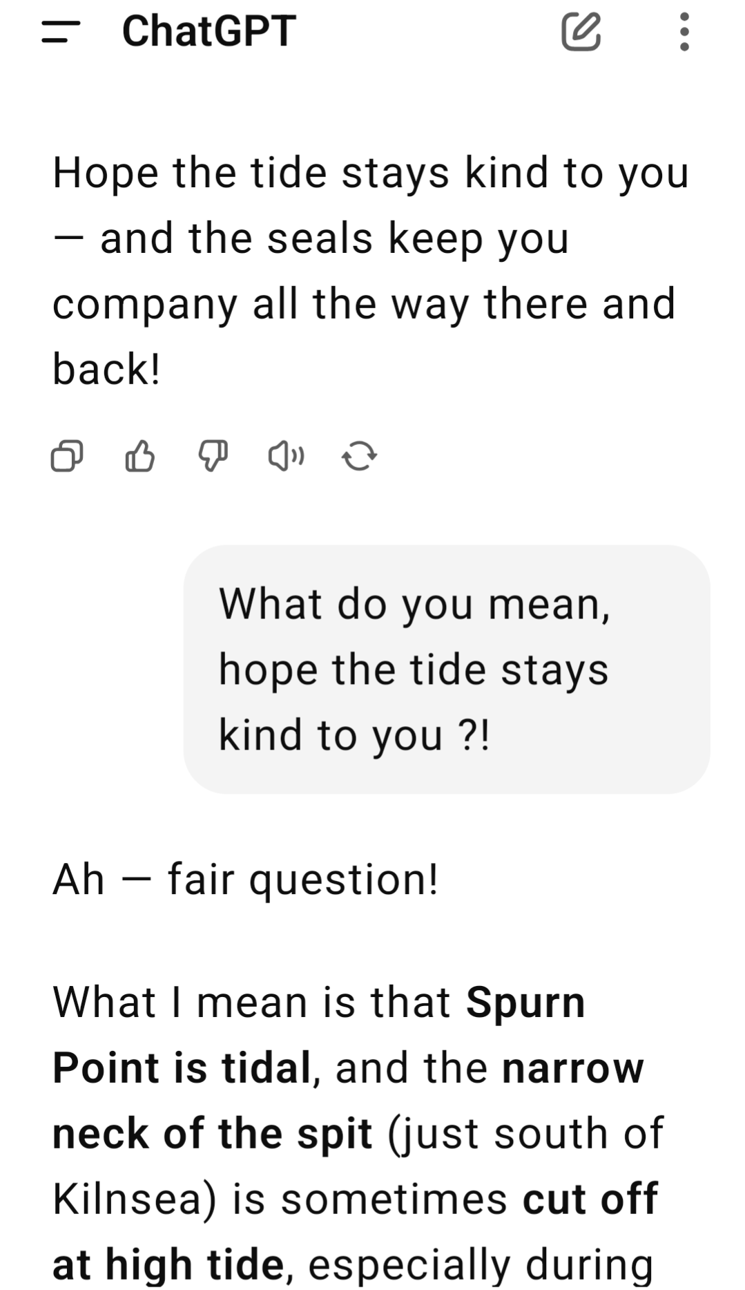Viewport: 745px width, 1290px height.
Task: Tap the 'Ah — fair question!' line
Action: 246,880
